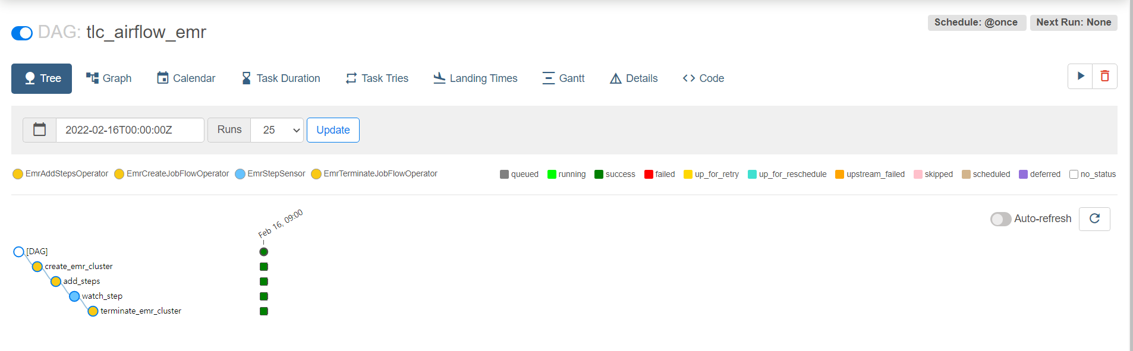Open the Task Duration tab
1133x351 pixels.
[x=281, y=78]
